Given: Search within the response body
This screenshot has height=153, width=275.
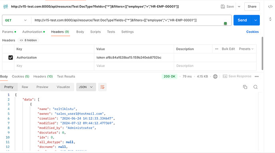Looking at the screenshot, I should point(255,87).
